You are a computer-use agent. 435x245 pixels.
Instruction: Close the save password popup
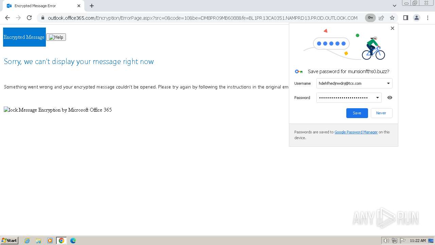point(393,28)
